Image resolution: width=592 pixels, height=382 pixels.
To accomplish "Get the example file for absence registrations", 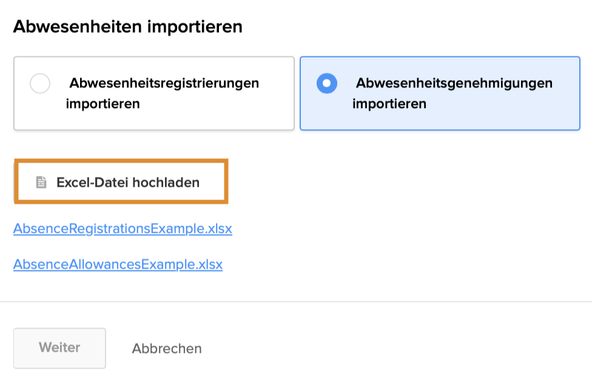I will pos(123,229).
